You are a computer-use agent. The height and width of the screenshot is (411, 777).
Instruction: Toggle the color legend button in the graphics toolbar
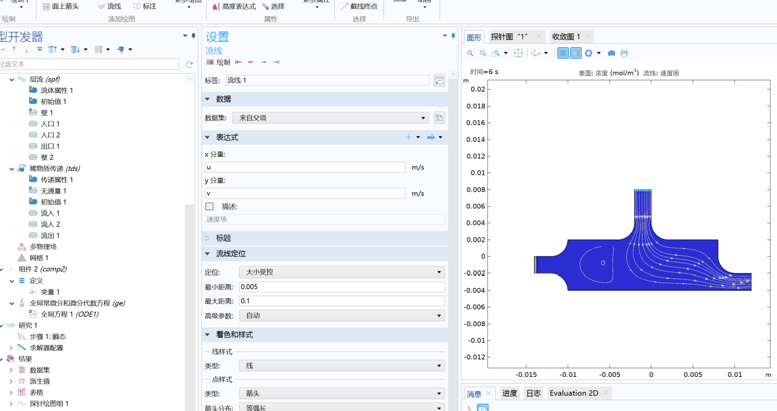tap(577, 52)
